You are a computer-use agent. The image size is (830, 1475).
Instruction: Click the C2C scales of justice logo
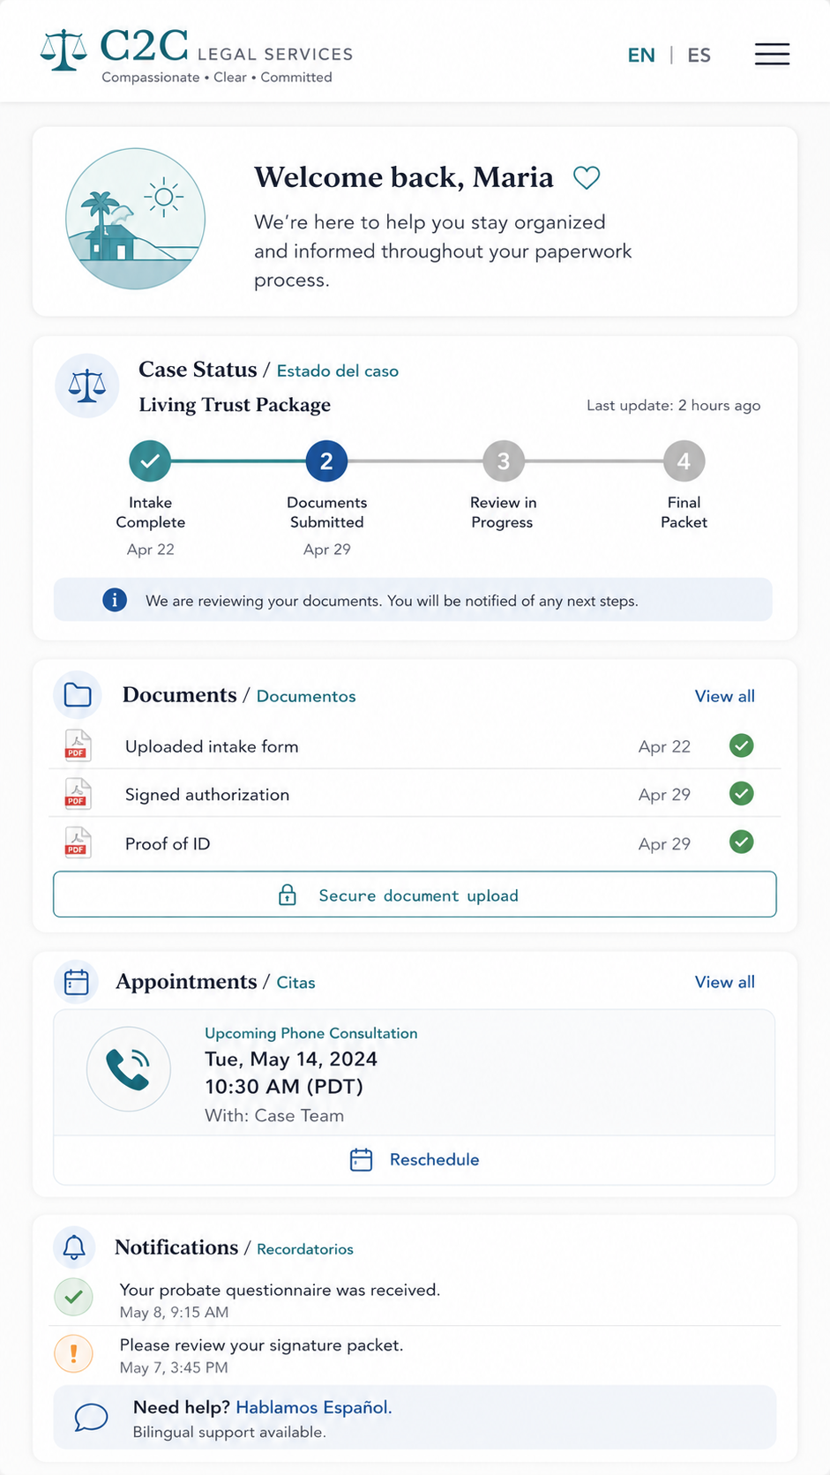click(x=64, y=50)
